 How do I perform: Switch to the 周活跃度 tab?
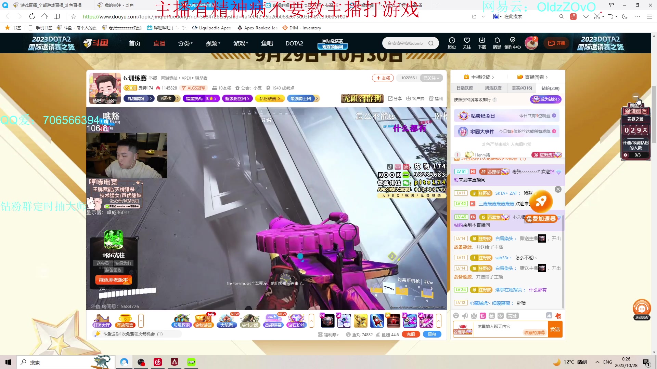click(x=493, y=88)
